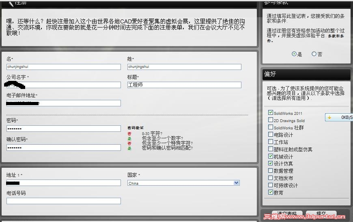This screenshot has width=353, height=222.
Task: Check the 文档发布 checkbox
Action: 271,178
